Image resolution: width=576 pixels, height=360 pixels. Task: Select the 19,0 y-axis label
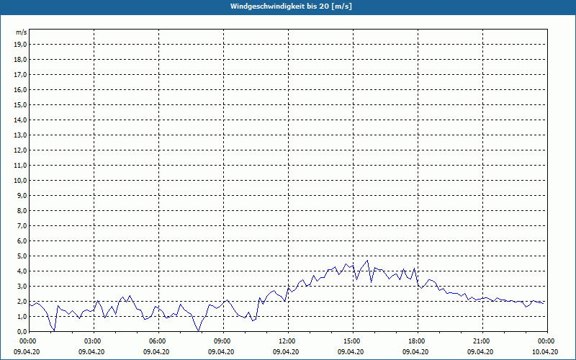click(21, 44)
